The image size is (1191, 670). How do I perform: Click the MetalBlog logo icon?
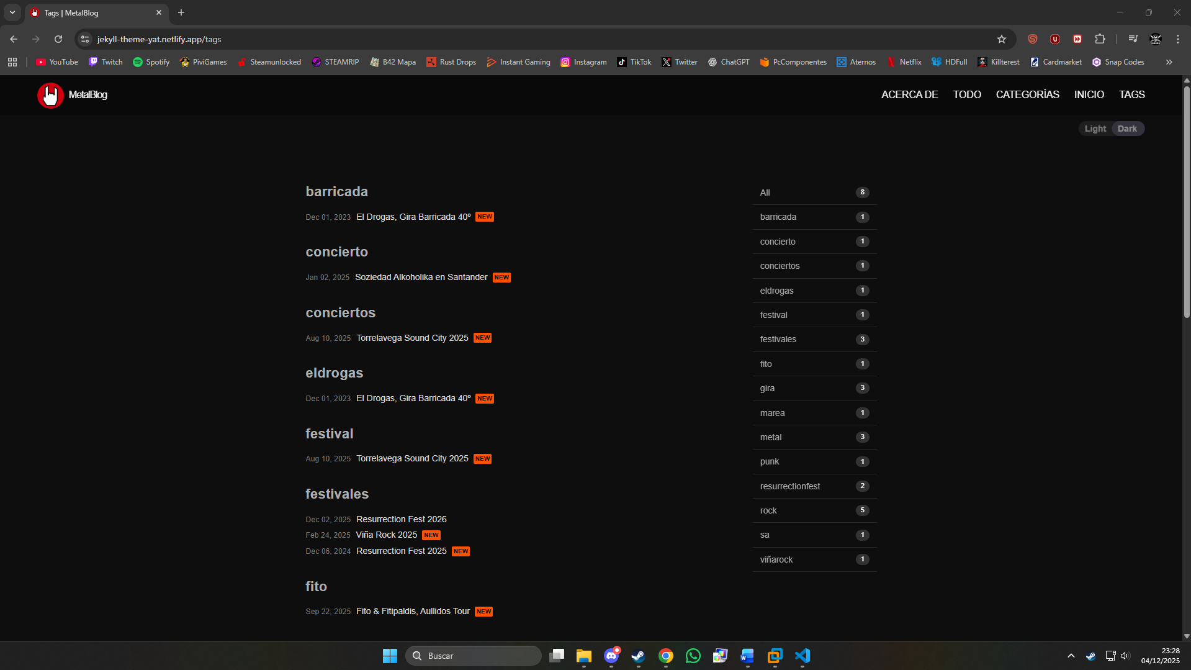pyautogui.click(x=50, y=95)
